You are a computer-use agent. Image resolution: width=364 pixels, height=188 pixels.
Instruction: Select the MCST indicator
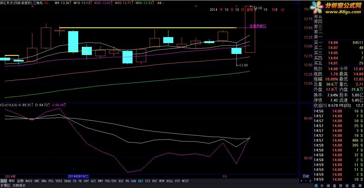pos(185,181)
